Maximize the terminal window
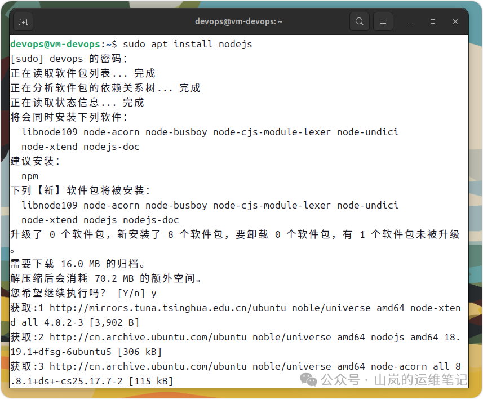The height and width of the screenshot is (399, 483). (432, 21)
